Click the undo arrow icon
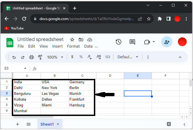Image resolution: width=193 pixels, height=130 pixels. click(x=14, y=57)
